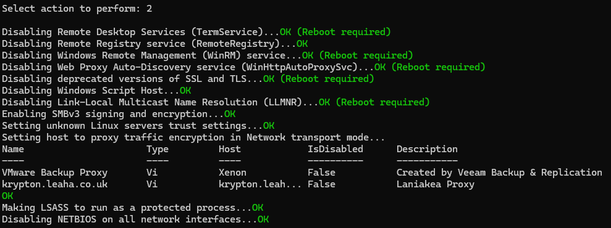Click the Description column header
This screenshot has height=228, width=611.
(427, 149)
